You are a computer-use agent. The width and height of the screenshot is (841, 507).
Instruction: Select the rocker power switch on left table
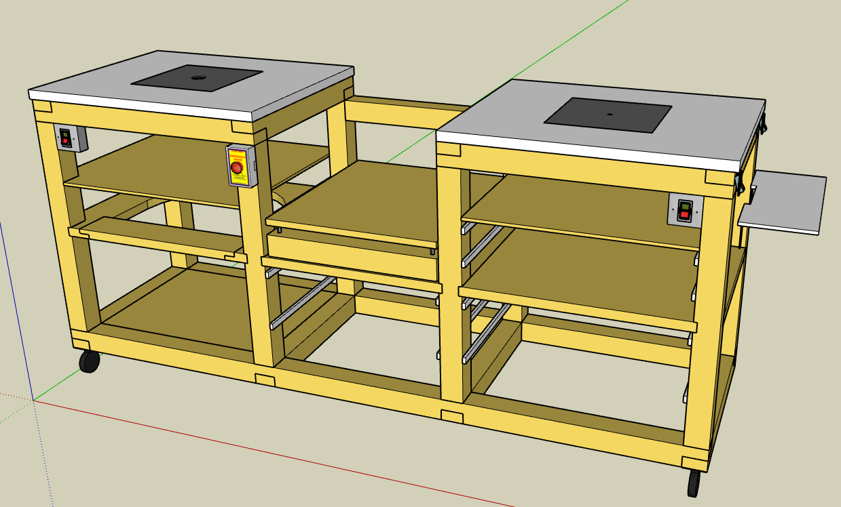[66, 138]
